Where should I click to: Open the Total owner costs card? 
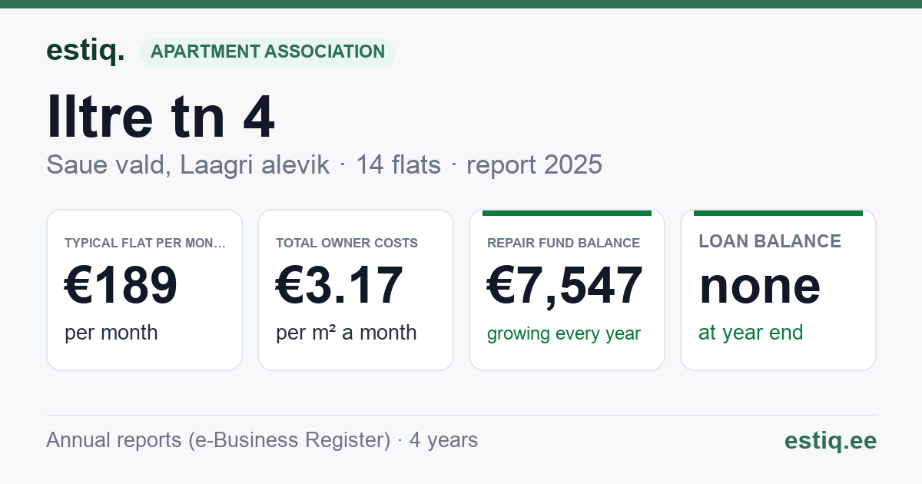(356, 290)
